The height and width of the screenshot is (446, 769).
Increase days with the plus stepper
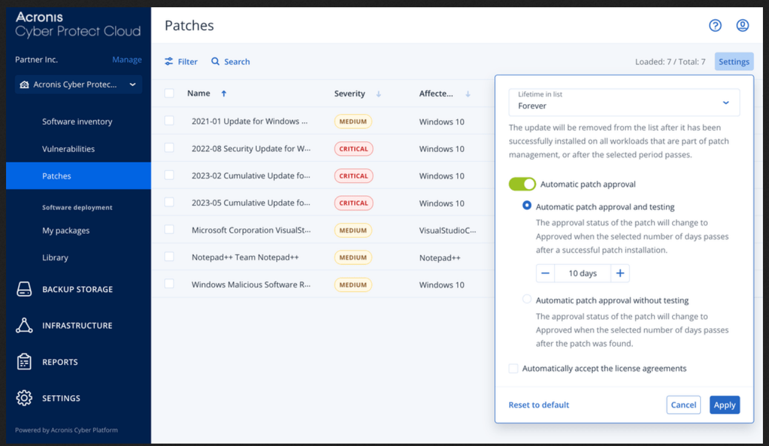click(x=620, y=273)
